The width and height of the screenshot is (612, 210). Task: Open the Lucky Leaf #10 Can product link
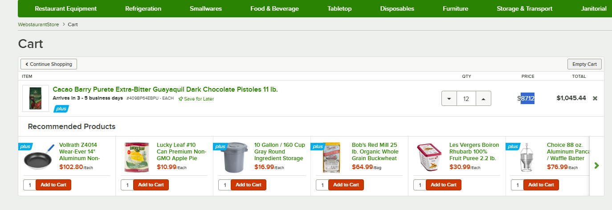[182, 152]
